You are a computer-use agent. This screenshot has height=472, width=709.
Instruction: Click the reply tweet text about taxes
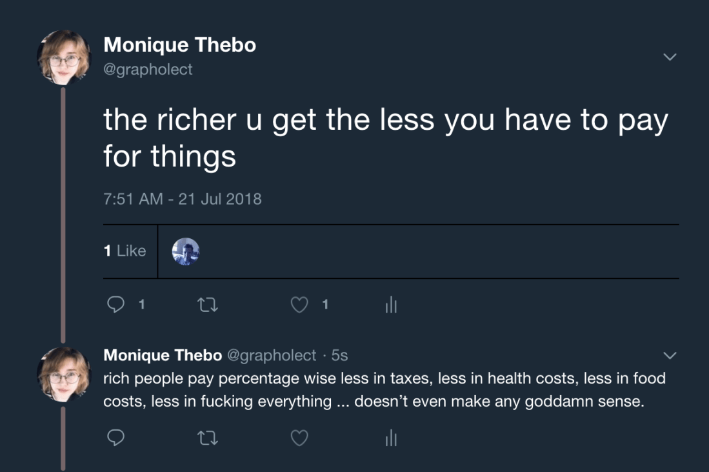[384, 390]
